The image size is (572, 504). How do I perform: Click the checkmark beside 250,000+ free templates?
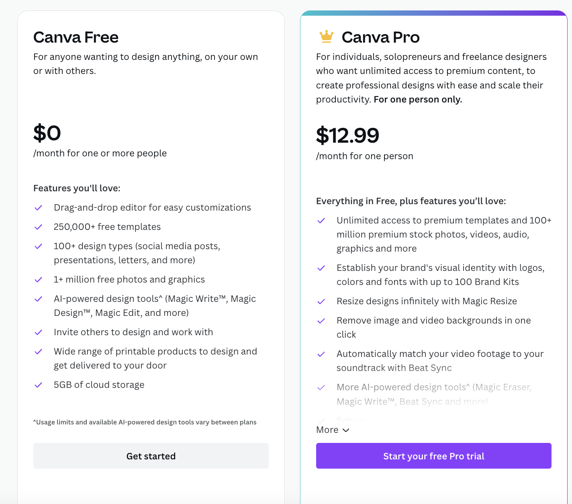tap(39, 227)
